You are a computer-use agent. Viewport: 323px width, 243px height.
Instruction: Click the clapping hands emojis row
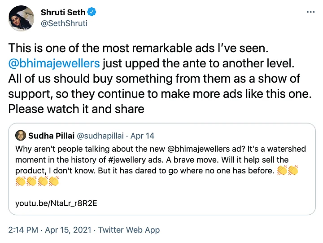[37, 181]
